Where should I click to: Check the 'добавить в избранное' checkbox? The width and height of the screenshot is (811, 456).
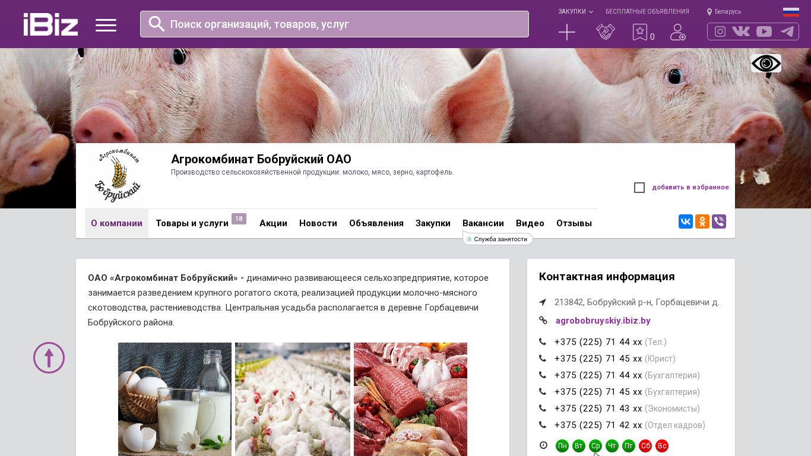pyautogui.click(x=639, y=188)
